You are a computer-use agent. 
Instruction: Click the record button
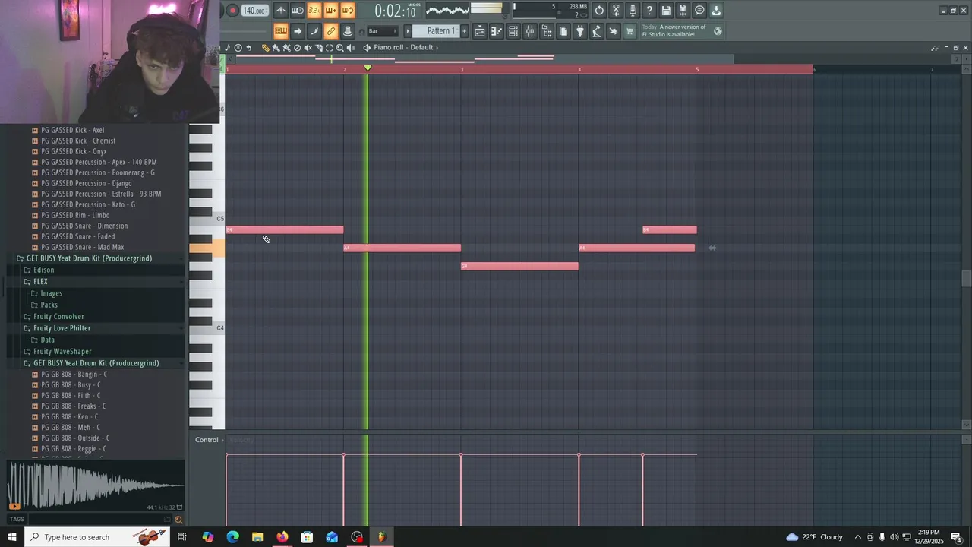(x=232, y=10)
